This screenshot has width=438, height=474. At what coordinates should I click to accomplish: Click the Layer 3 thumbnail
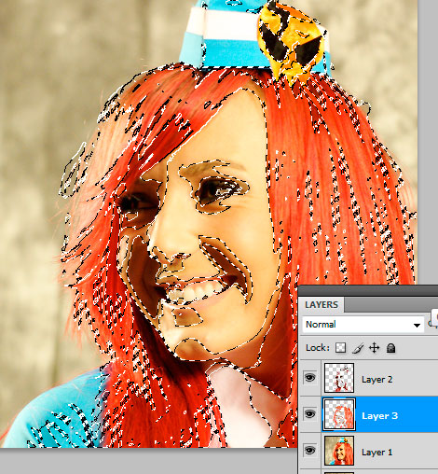tap(339, 414)
